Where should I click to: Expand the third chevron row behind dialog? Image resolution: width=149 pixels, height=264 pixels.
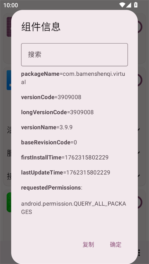pyautogui.click(x=139, y=175)
